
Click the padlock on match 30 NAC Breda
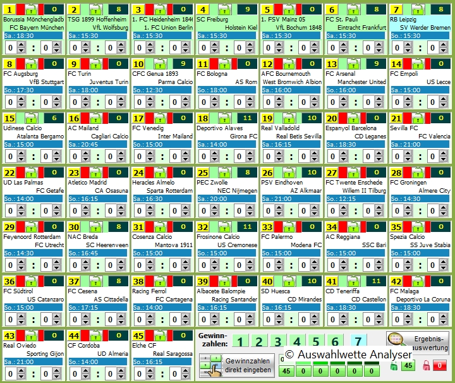96,227
